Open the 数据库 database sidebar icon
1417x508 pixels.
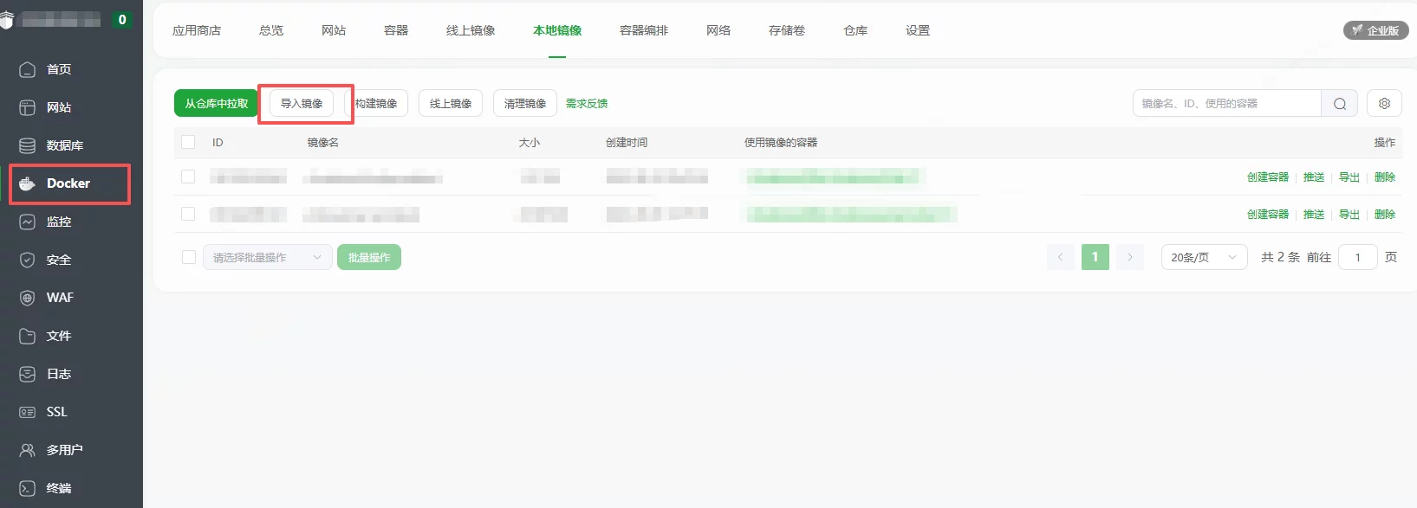(x=28, y=145)
